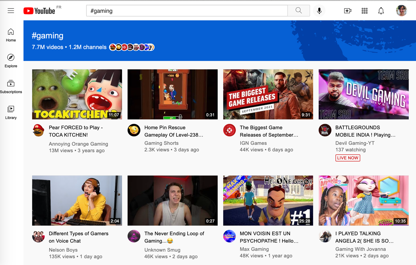Click the 'Max Gaming' channel name

(x=254, y=249)
